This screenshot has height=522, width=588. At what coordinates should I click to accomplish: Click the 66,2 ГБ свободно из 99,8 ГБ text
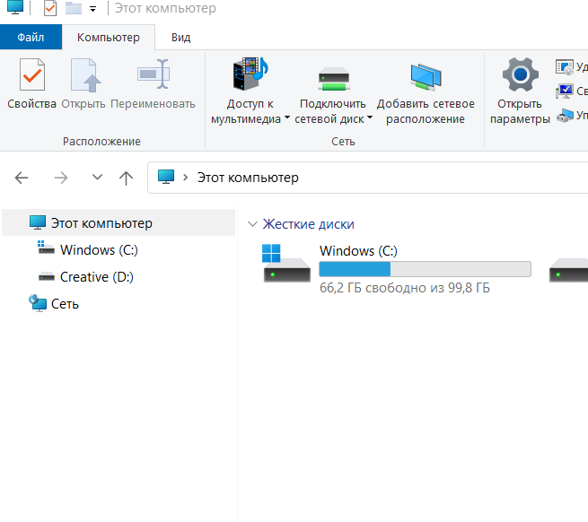[405, 288]
